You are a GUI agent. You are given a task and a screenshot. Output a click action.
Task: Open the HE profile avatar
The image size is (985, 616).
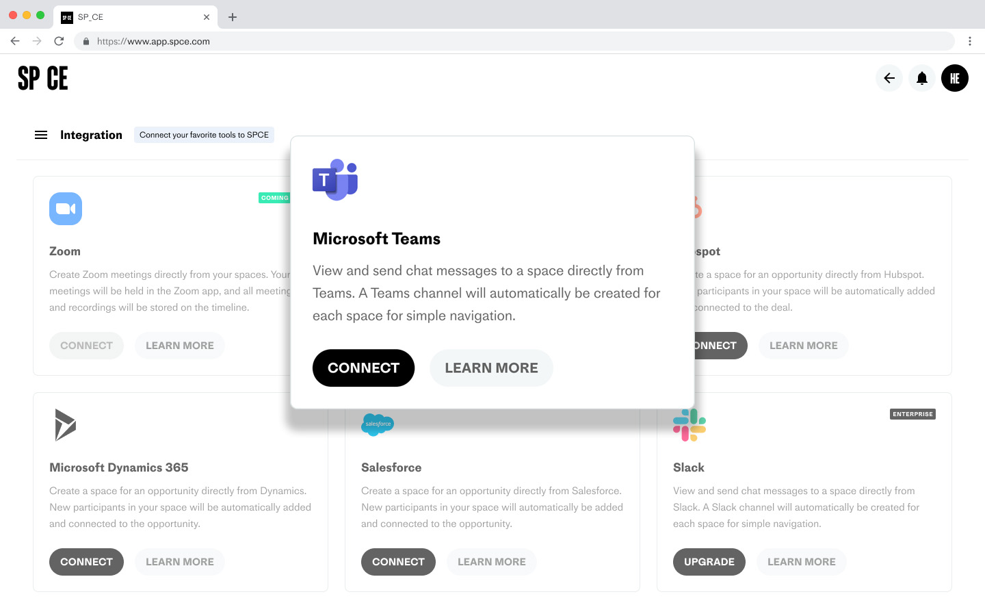coord(954,77)
